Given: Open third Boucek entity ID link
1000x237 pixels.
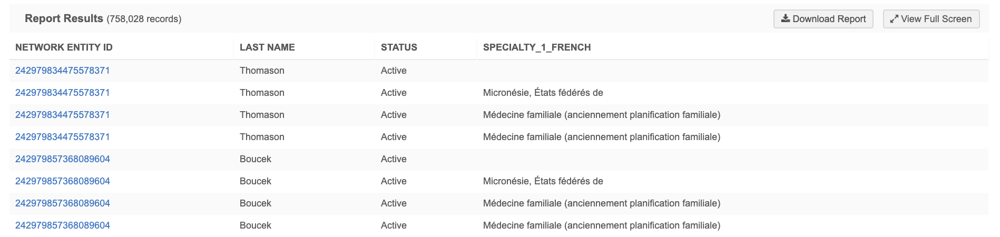Looking at the screenshot, I should pos(63,203).
